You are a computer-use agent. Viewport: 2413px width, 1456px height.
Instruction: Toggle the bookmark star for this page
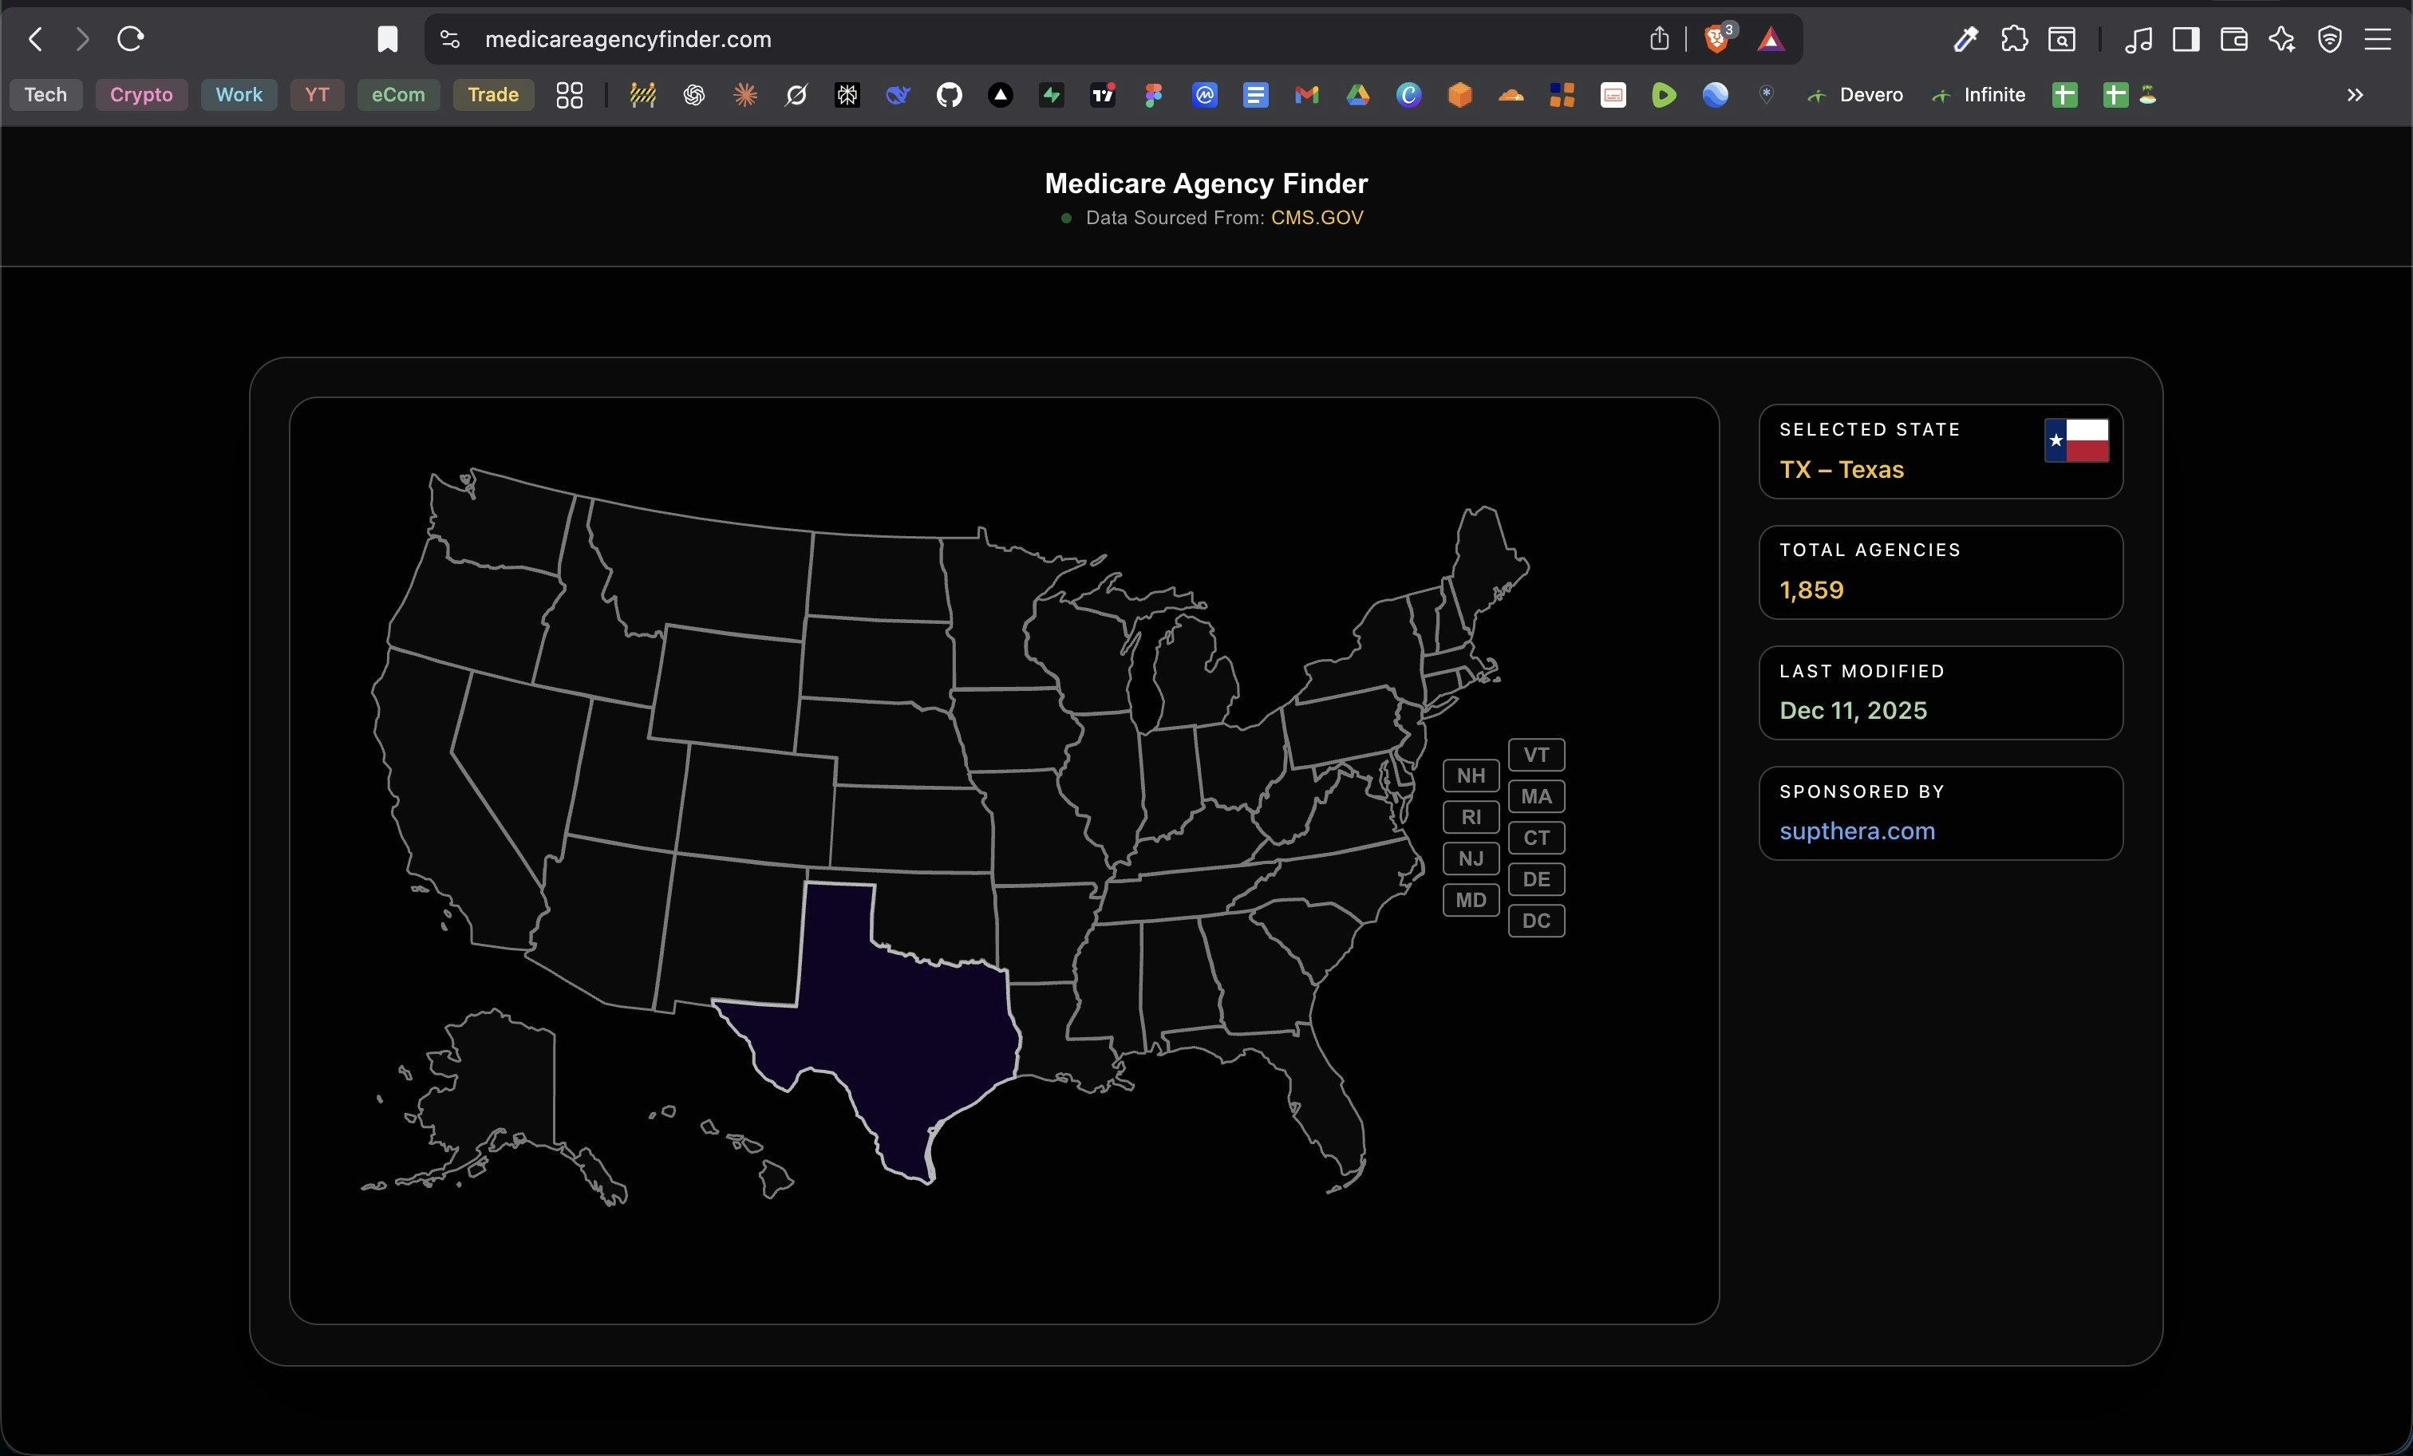[388, 39]
